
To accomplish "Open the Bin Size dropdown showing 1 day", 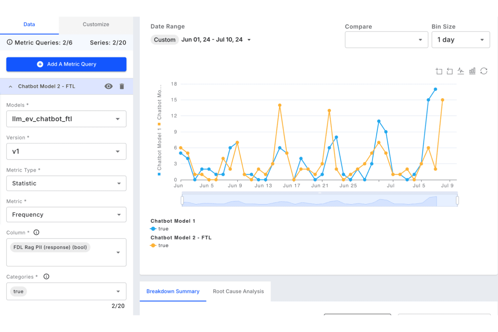I will (x=461, y=40).
